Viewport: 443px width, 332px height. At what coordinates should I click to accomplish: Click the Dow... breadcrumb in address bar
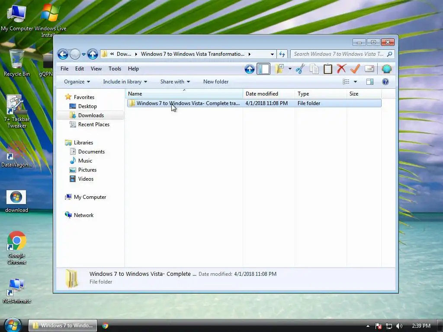pos(124,54)
